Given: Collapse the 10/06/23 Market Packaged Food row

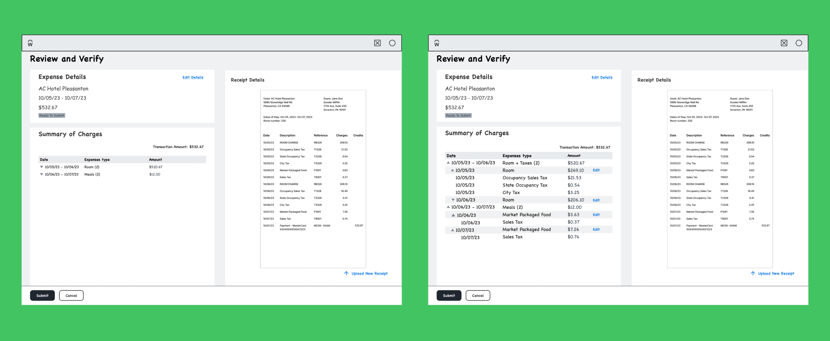Looking at the screenshot, I should [453, 215].
